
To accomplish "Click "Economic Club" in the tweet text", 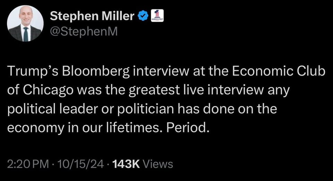I will click(279, 72).
